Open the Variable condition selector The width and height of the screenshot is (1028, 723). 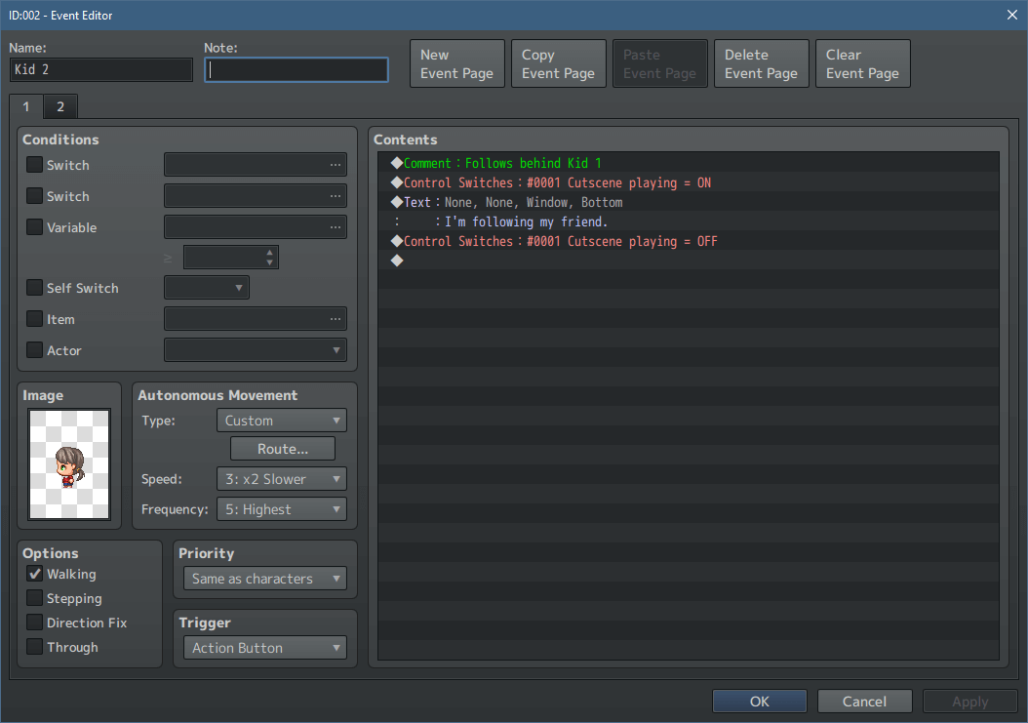(x=336, y=226)
